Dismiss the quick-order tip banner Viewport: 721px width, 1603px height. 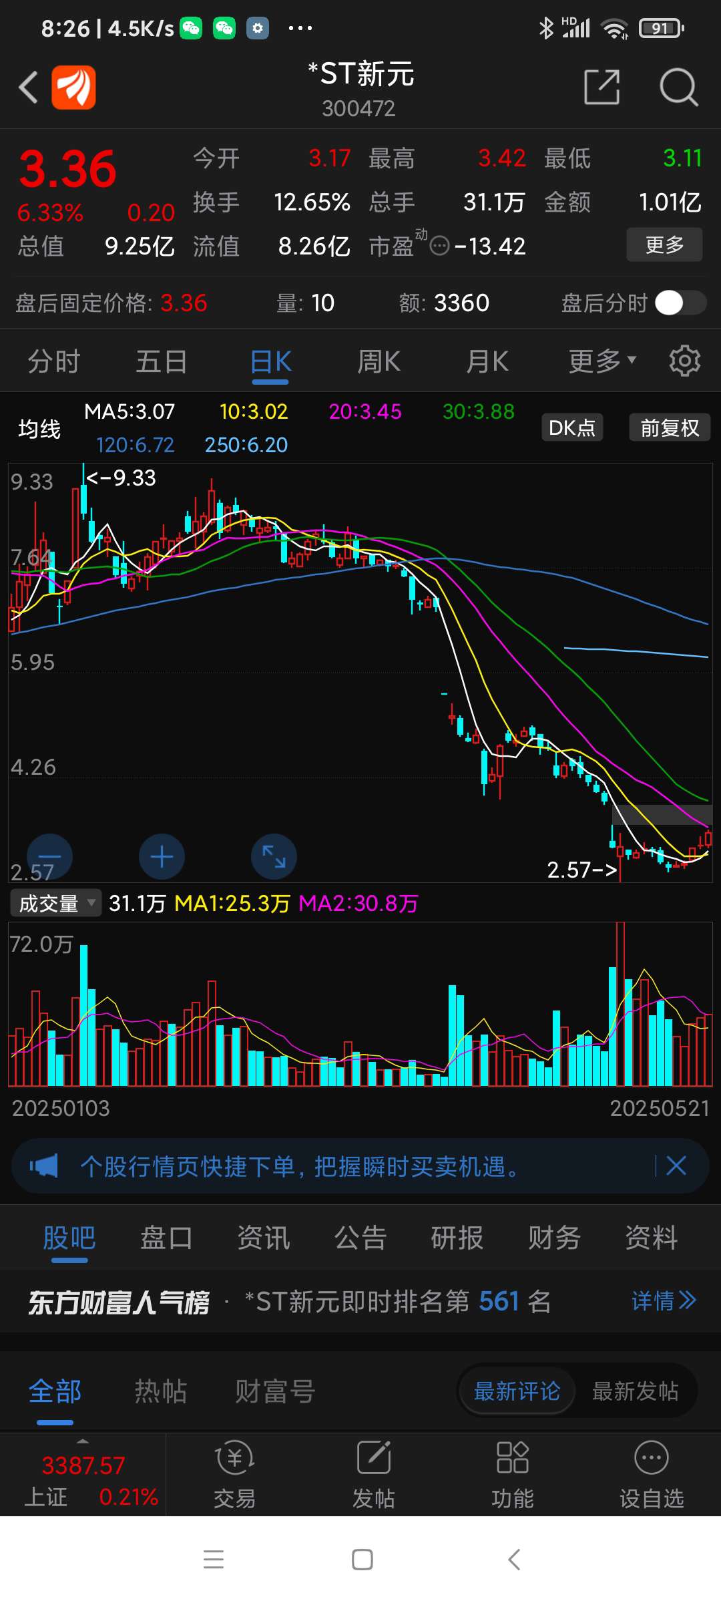(676, 1166)
